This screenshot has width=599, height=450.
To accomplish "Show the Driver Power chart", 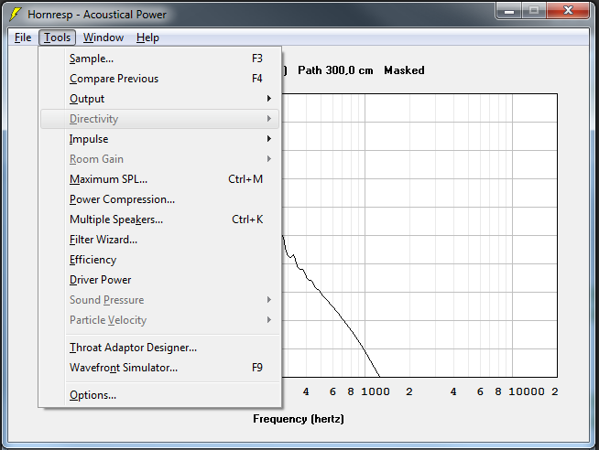I will coord(159,280).
